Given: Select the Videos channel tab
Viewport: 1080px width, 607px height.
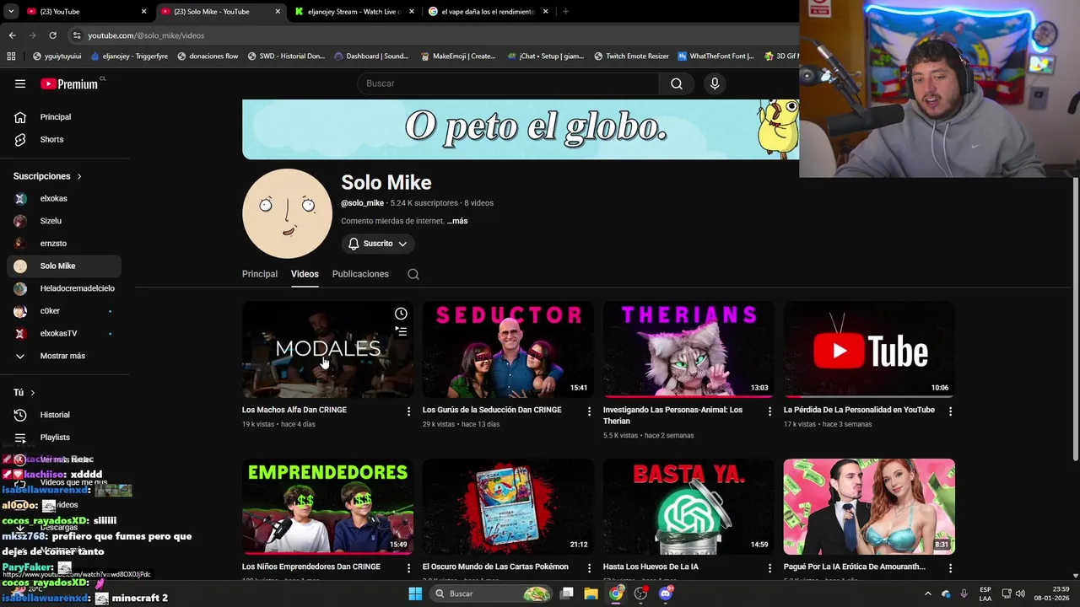Looking at the screenshot, I should pos(305,274).
